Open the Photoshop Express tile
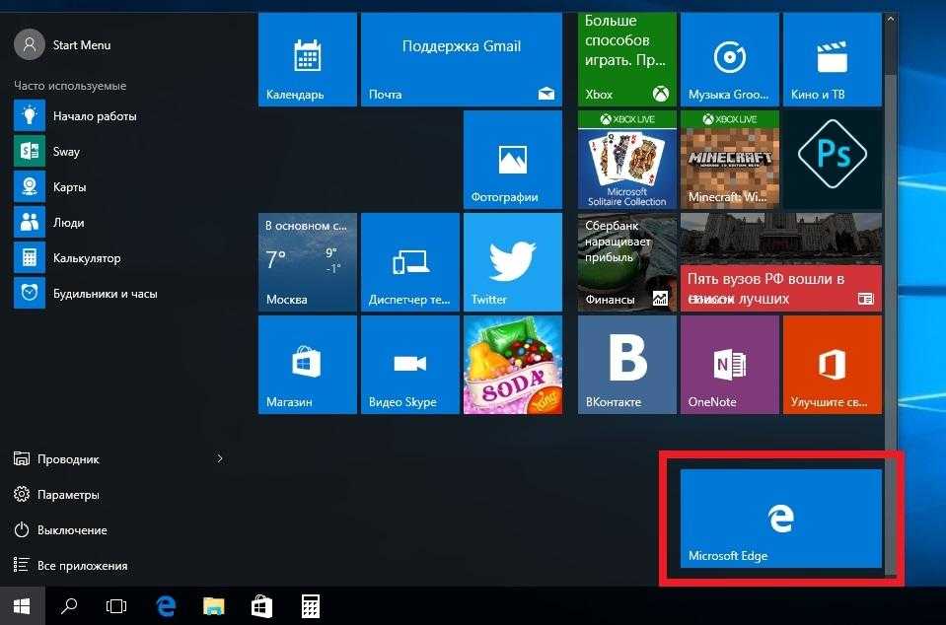This screenshot has width=946, height=625. coord(832,159)
